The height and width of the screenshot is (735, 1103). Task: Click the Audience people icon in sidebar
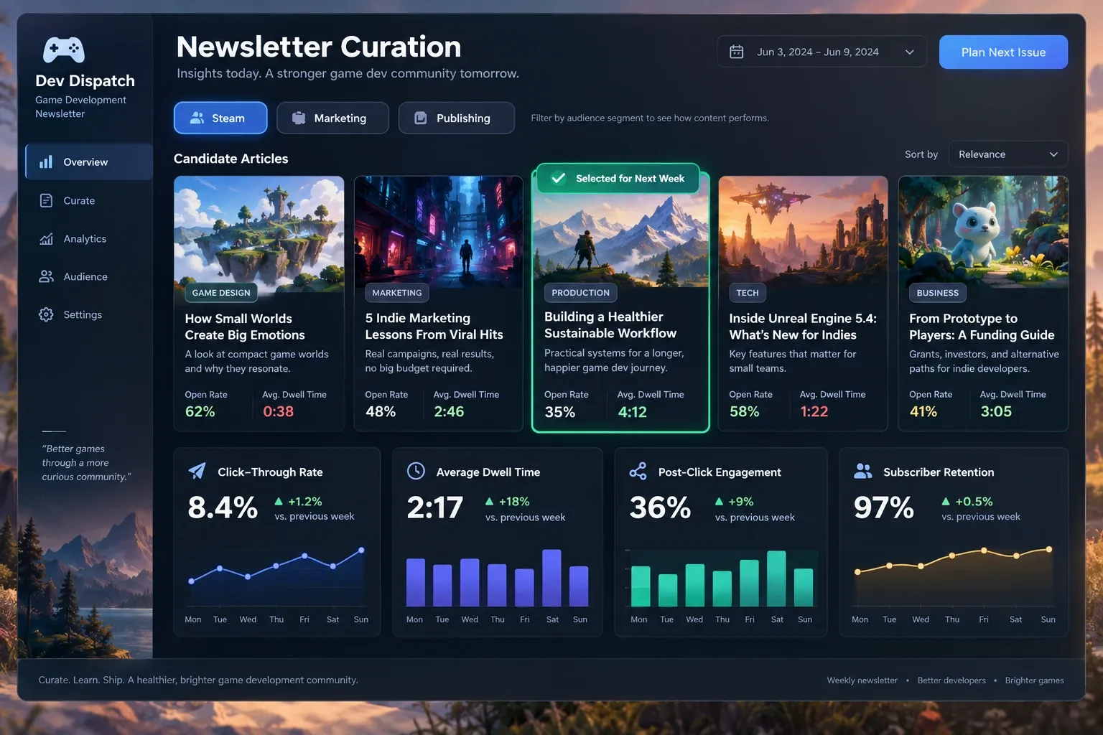(x=46, y=276)
